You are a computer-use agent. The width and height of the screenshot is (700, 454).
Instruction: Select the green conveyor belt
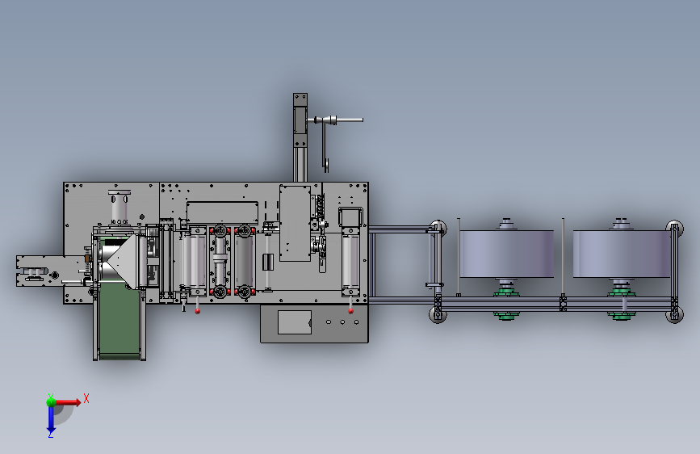point(119,320)
